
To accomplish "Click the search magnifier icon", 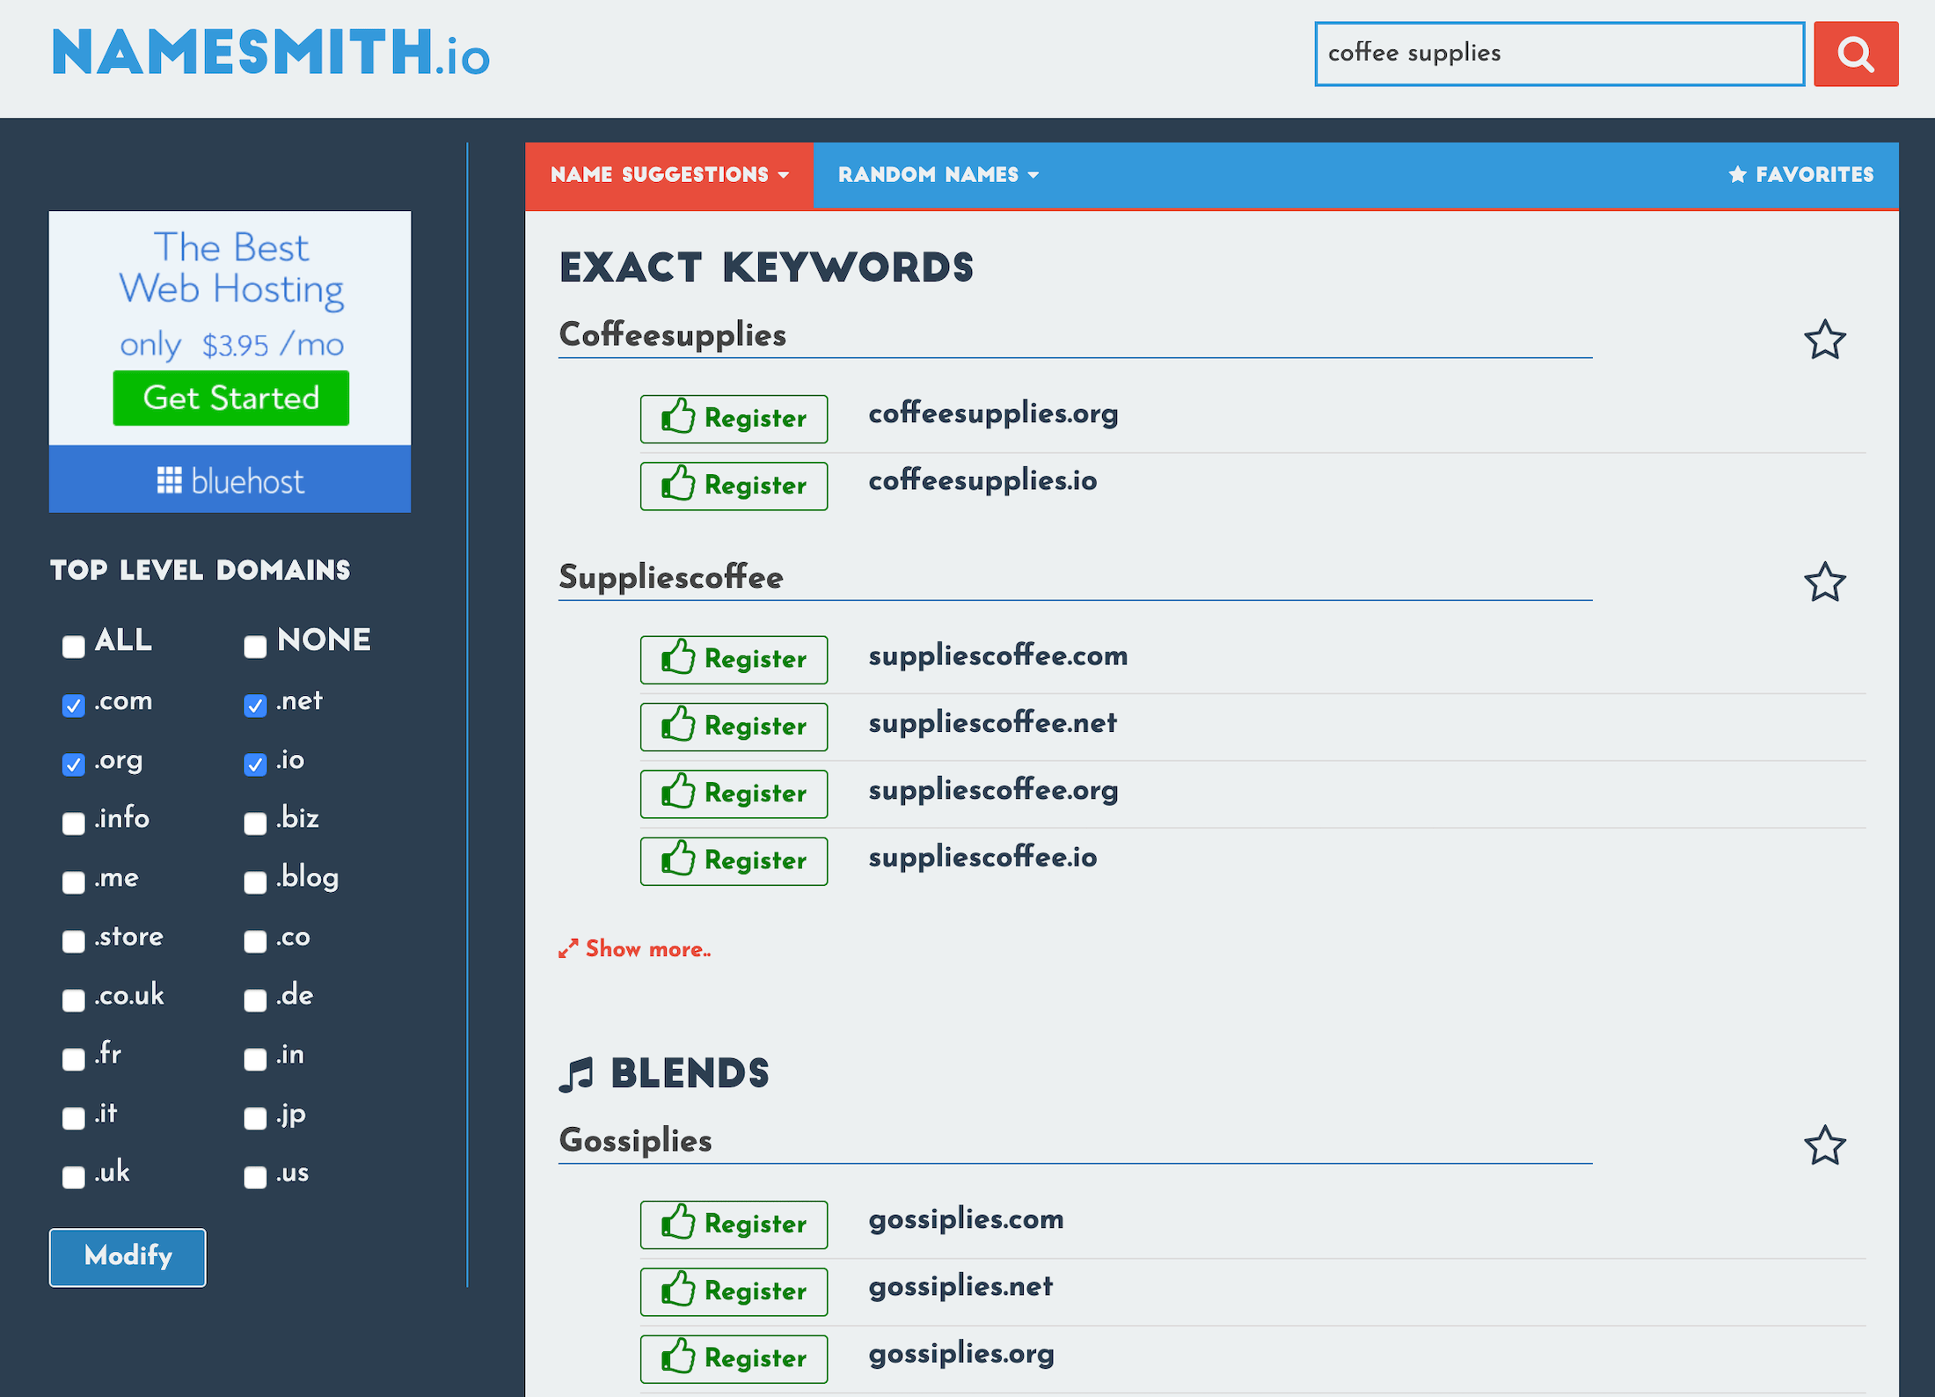I will [x=1856, y=54].
